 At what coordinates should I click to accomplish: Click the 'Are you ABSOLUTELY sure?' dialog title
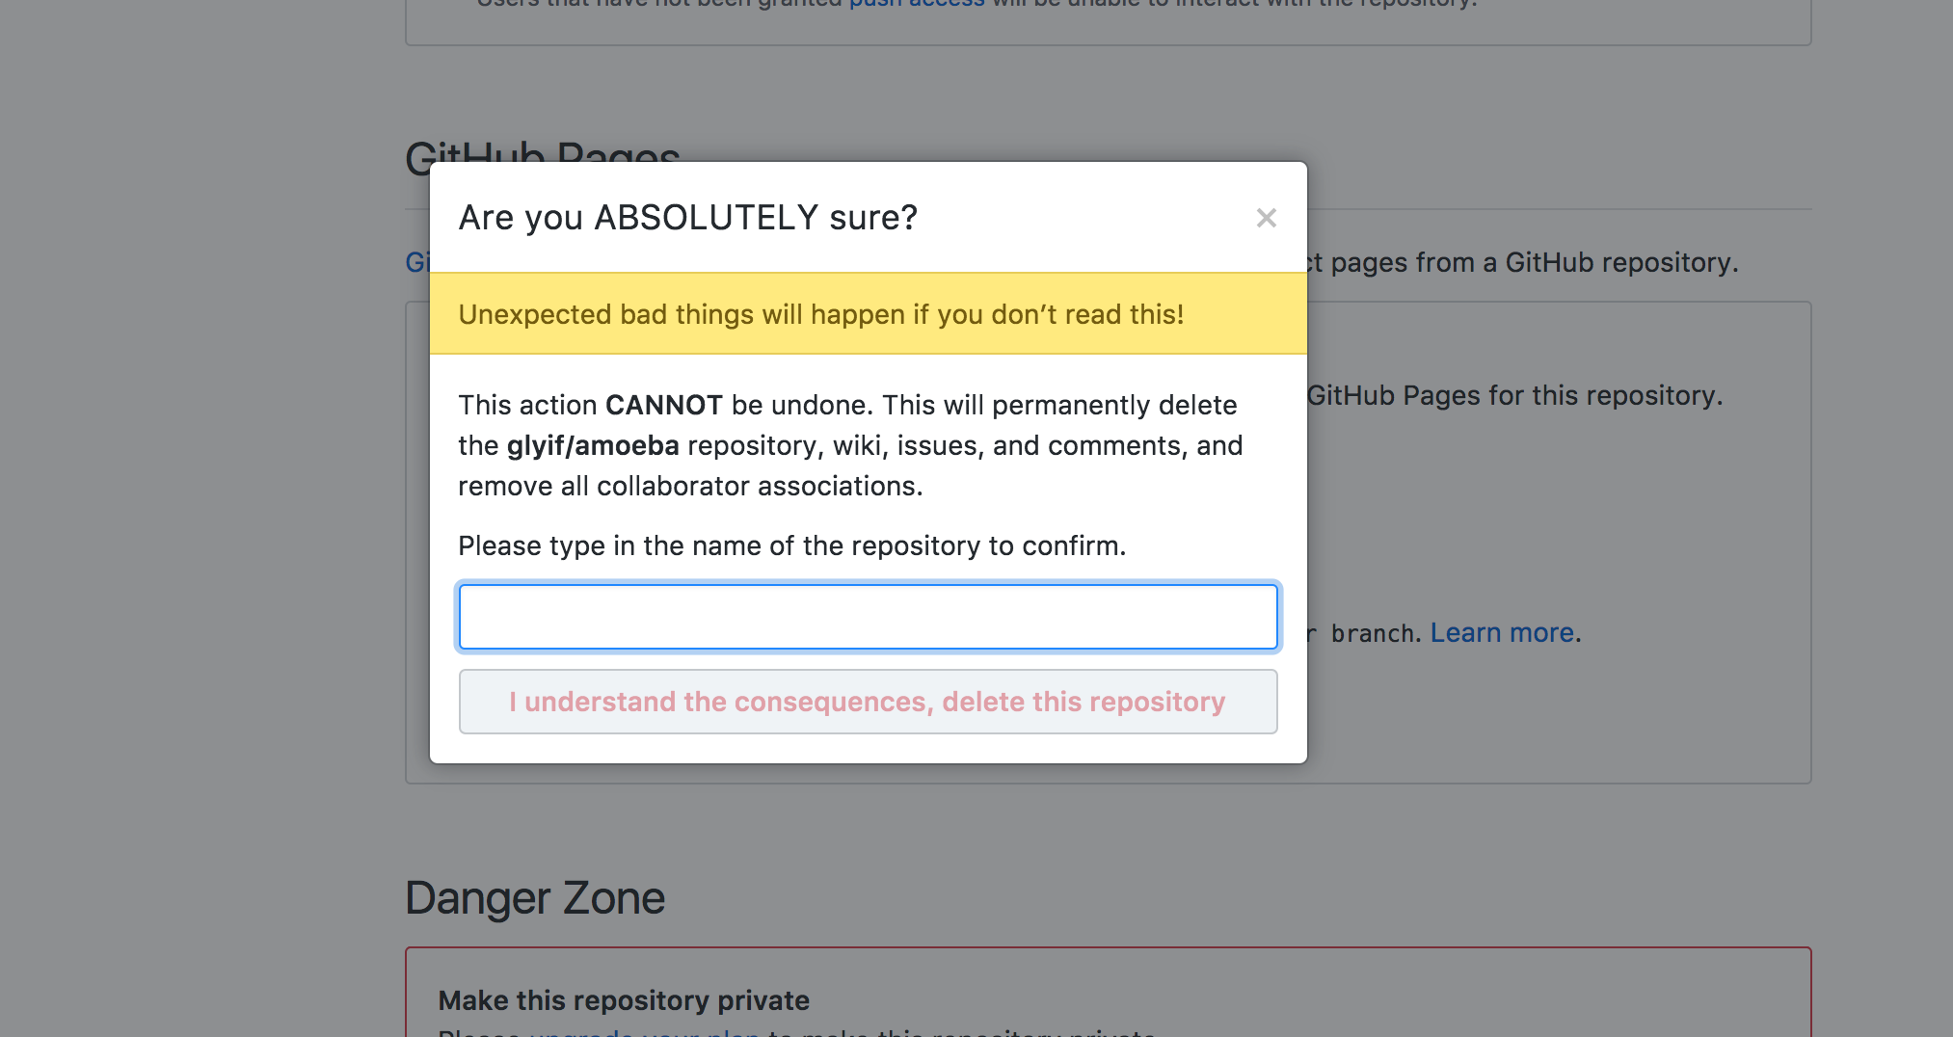[688, 218]
